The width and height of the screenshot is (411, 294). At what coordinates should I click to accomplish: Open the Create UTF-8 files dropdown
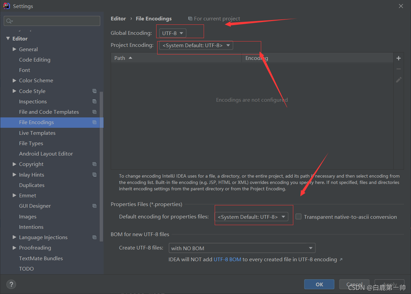pos(242,248)
